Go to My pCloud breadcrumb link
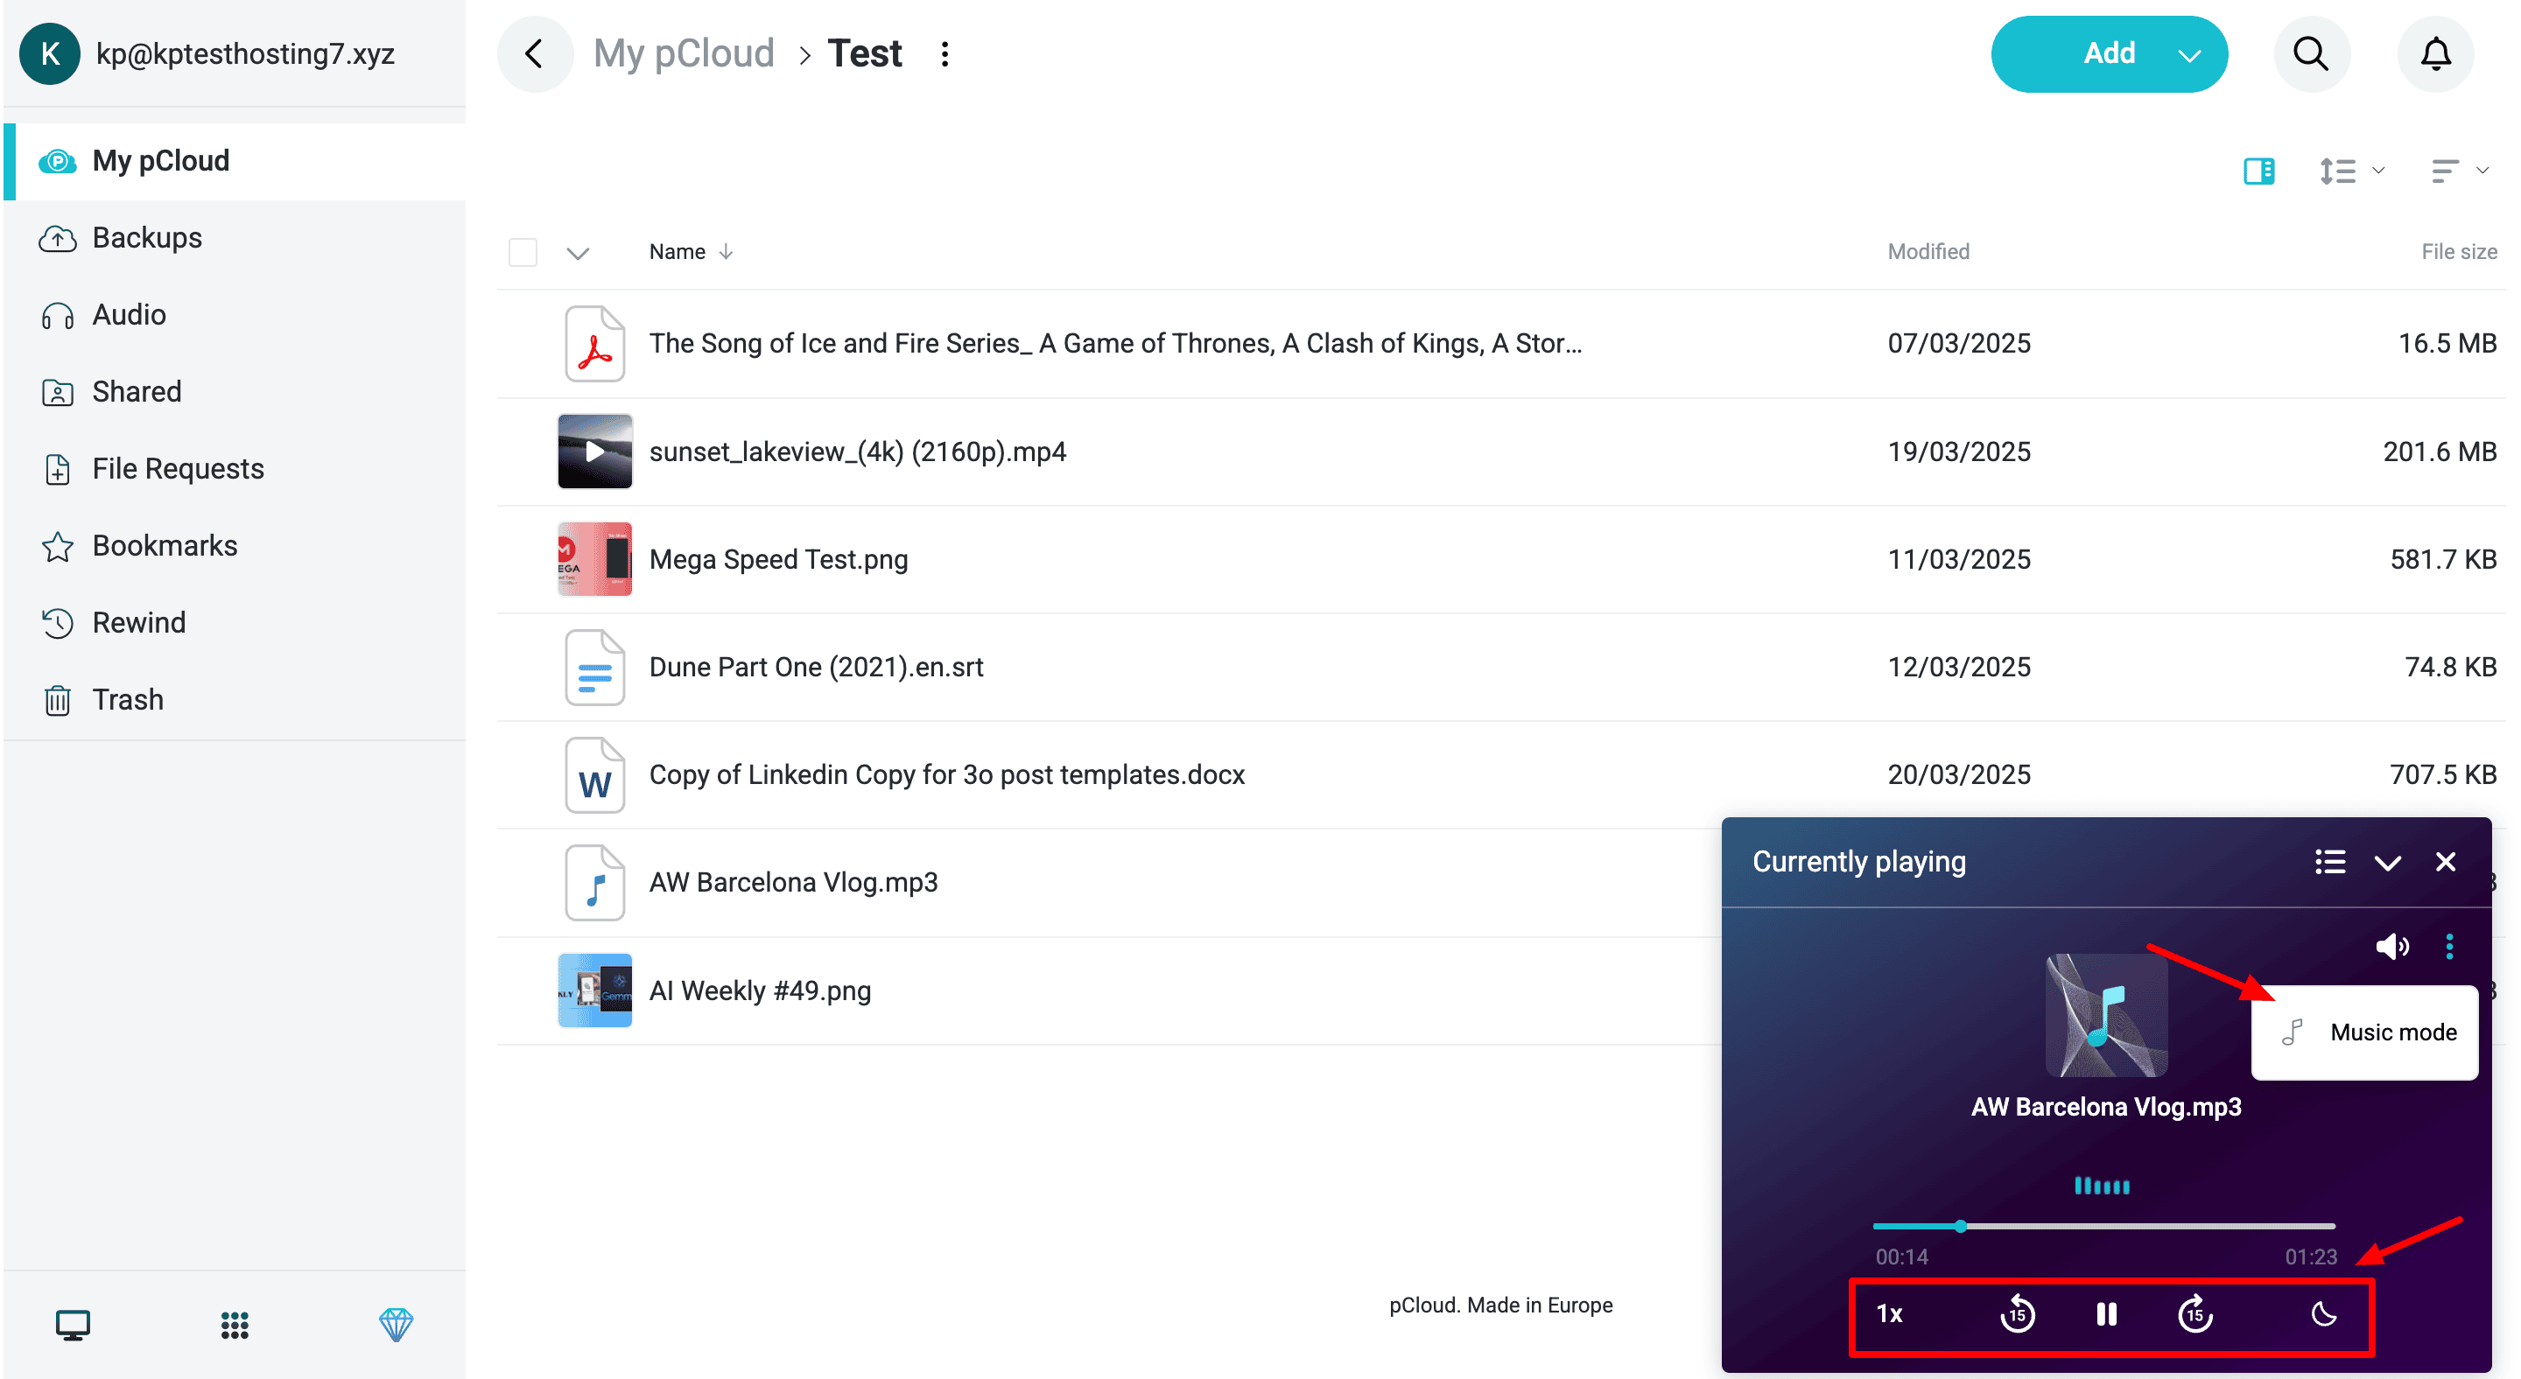Image resolution: width=2521 pixels, height=1379 pixels. click(x=683, y=53)
